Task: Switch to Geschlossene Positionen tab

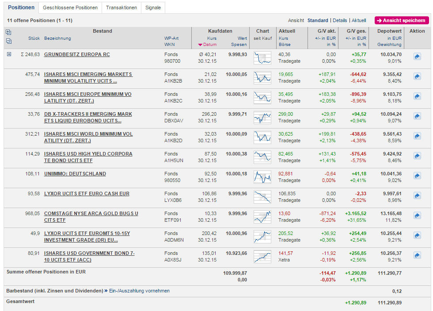Action: coord(70,8)
